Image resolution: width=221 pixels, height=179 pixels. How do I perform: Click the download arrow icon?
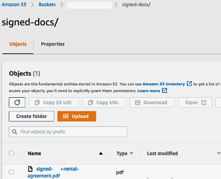click(x=137, y=103)
